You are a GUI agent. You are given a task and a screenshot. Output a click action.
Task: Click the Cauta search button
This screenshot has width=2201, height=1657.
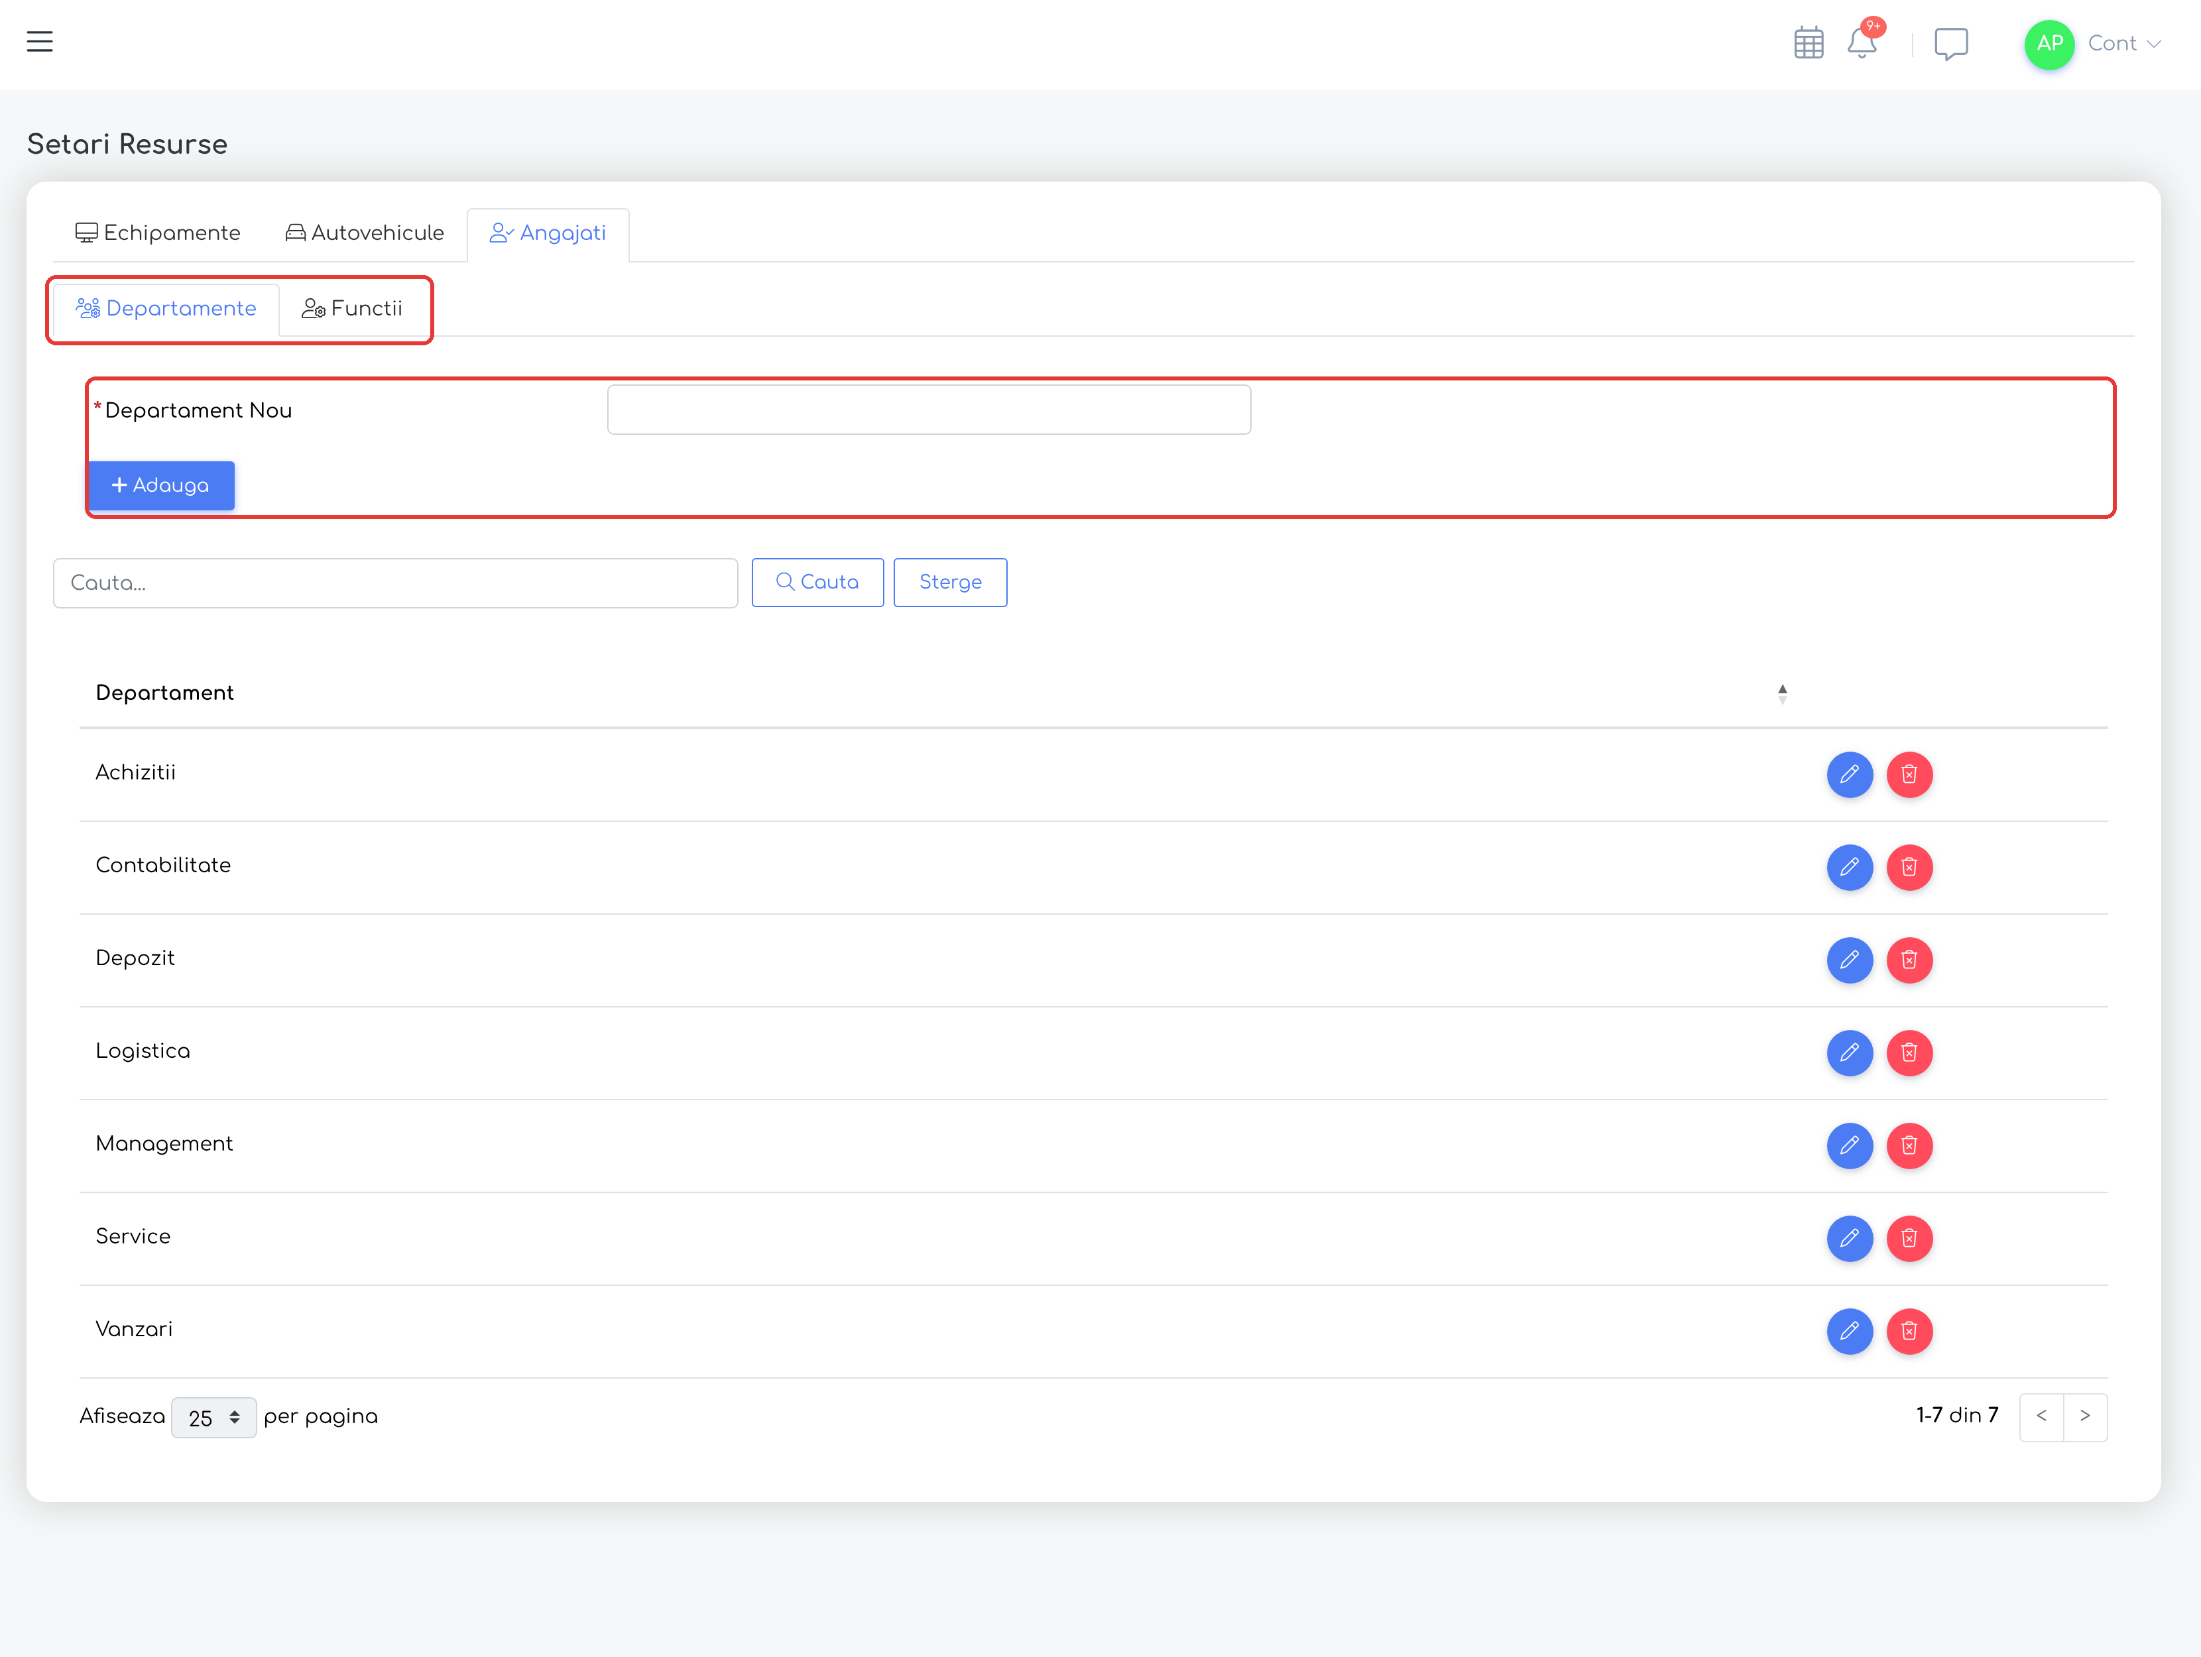[817, 582]
